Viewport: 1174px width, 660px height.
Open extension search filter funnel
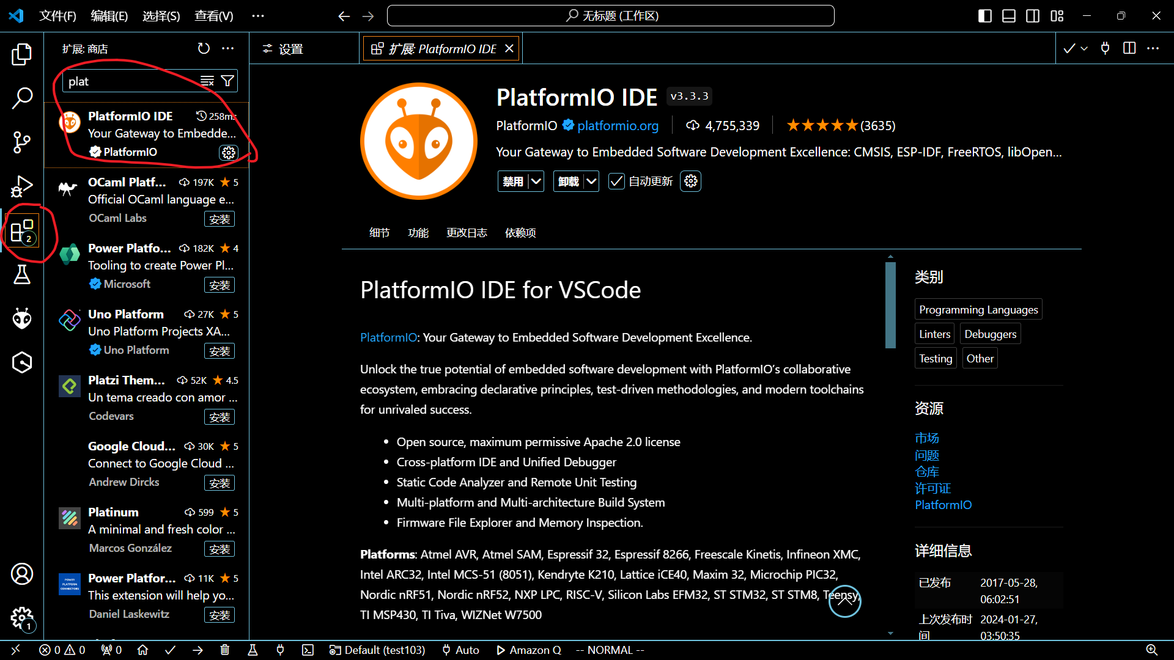point(227,81)
